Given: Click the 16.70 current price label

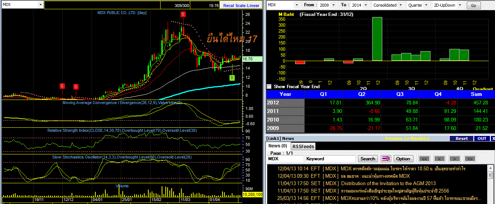Looking at the screenshot, I should [x=252, y=59].
